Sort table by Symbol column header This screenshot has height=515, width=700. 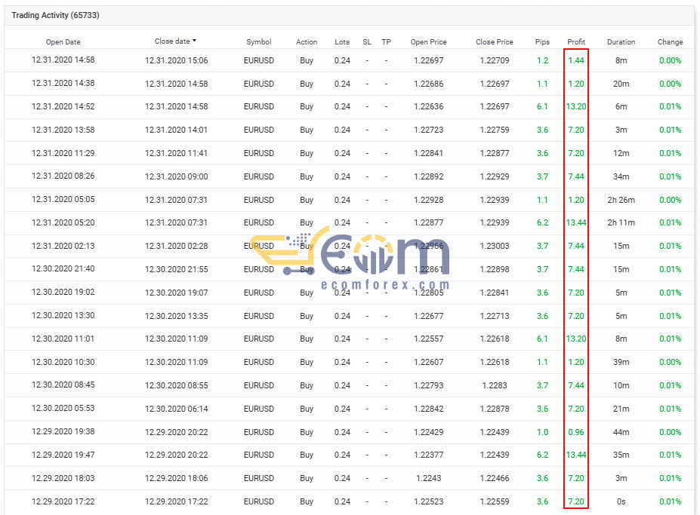[258, 42]
